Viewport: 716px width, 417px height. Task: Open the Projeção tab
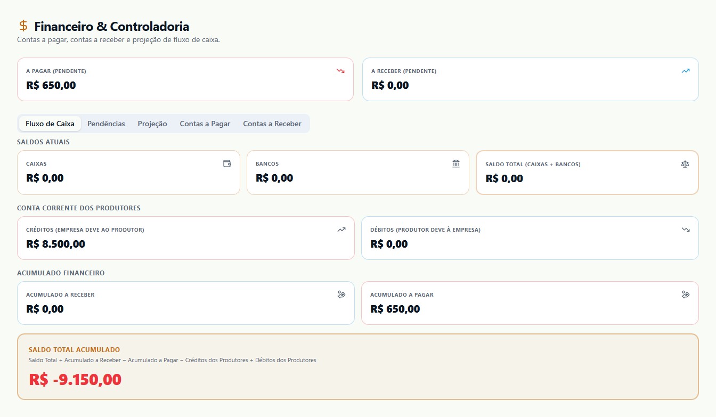click(x=152, y=124)
